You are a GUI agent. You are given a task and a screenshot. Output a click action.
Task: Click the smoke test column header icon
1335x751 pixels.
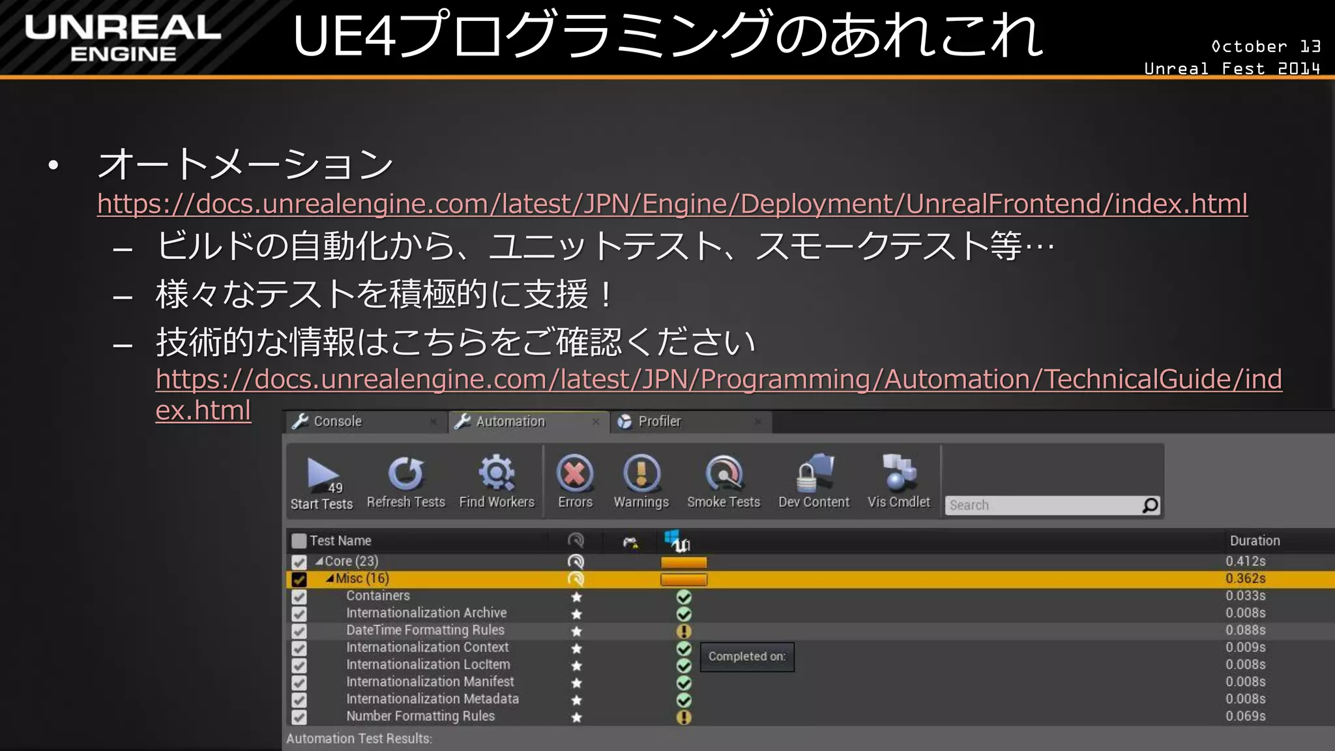click(x=576, y=540)
